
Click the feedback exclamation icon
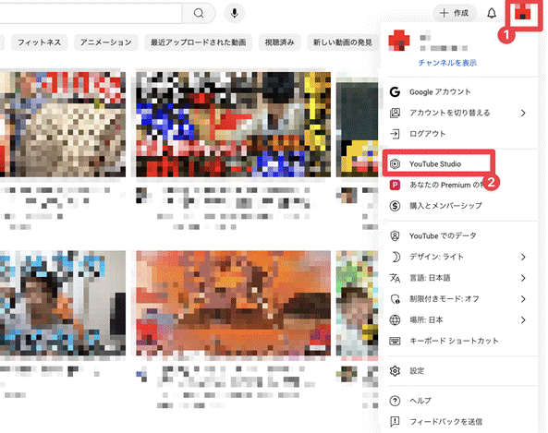(x=395, y=422)
